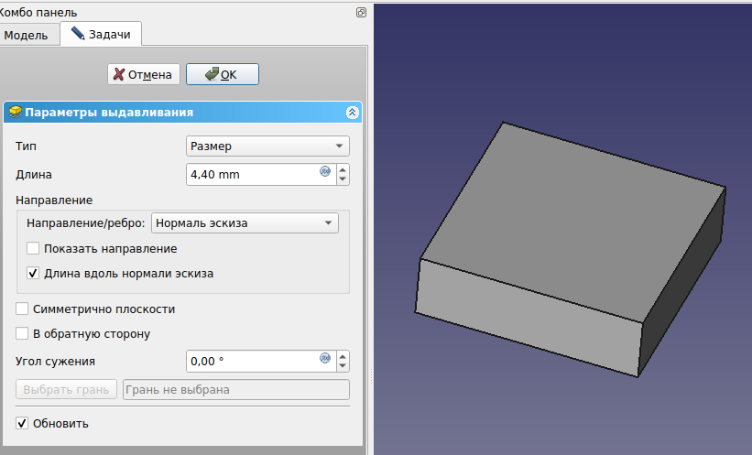This screenshot has width=752, height=455.
Task: Decrease Длина with the down spinner arrow
Action: [343, 179]
